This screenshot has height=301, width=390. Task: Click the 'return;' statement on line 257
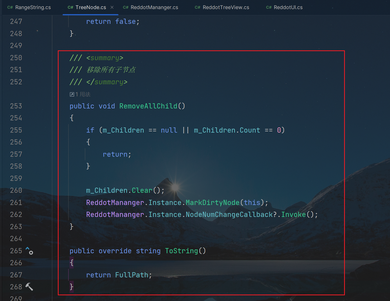pyautogui.click(x=117, y=154)
